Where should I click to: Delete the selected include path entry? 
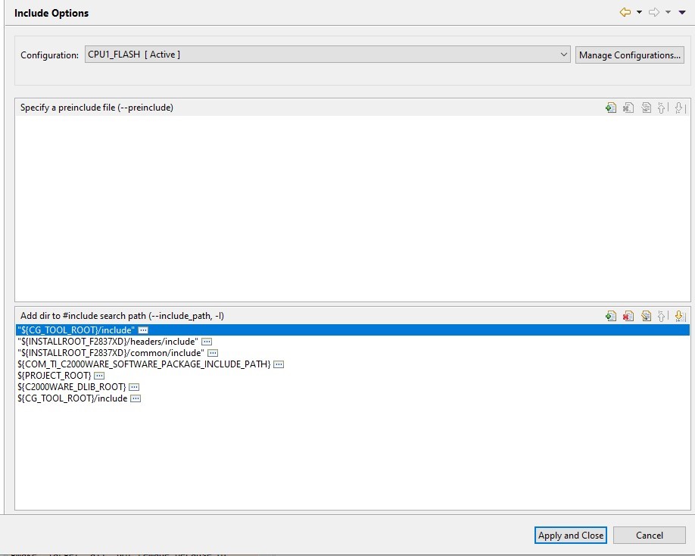[628, 316]
